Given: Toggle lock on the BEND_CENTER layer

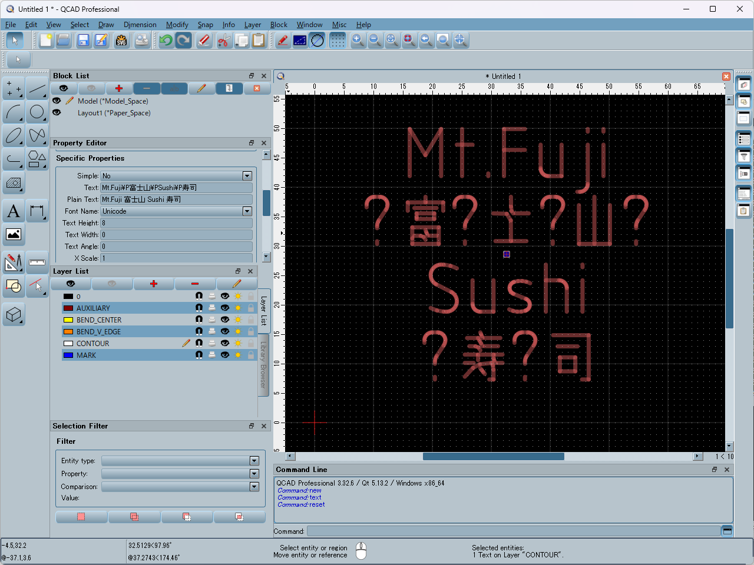Looking at the screenshot, I should pyautogui.click(x=251, y=320).
